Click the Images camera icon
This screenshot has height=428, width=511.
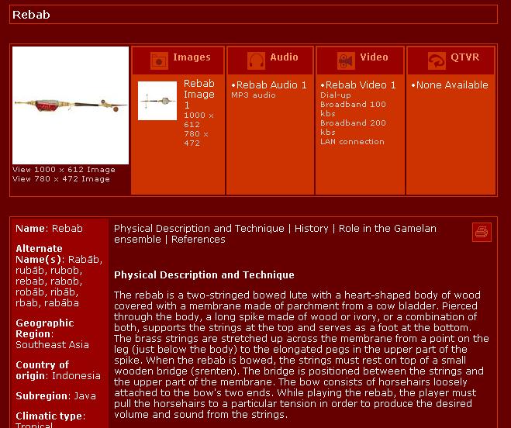[159, 60]
